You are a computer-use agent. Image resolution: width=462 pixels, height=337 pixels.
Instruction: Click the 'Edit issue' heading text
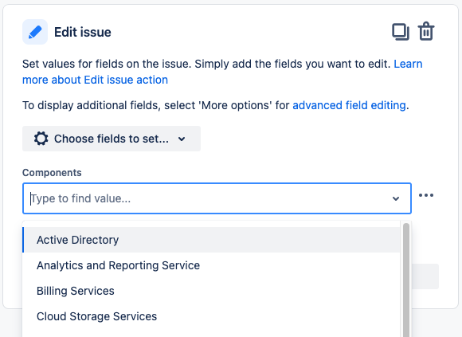pos(83,32)
